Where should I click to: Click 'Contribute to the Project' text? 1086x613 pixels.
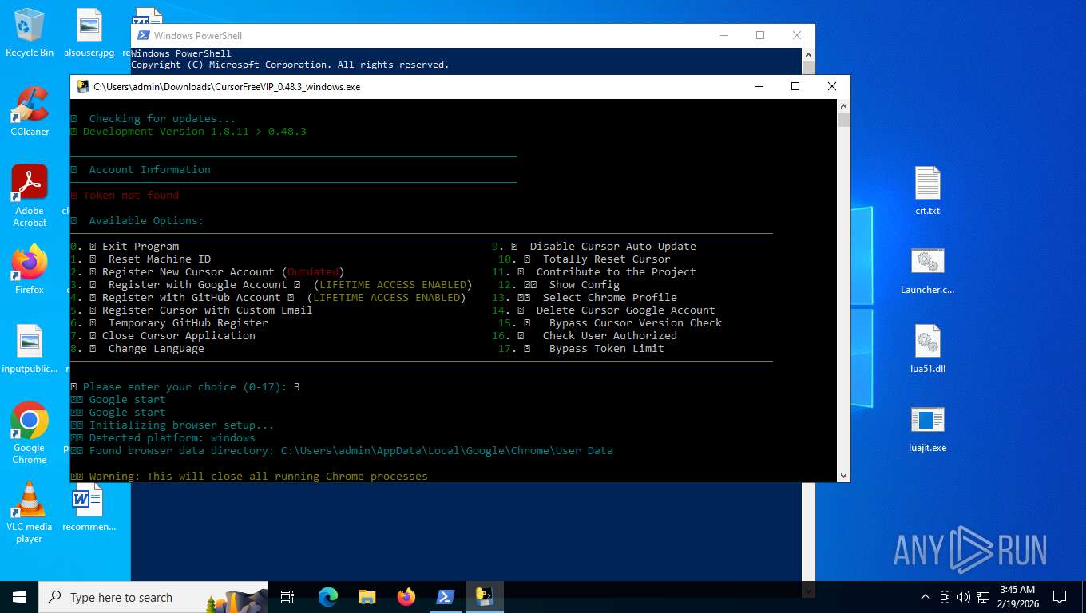click(616, 272)
